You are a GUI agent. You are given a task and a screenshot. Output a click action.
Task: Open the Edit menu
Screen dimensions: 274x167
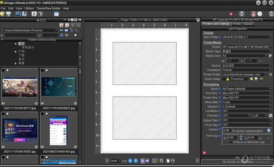(11, 8)
